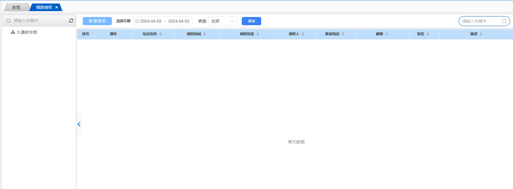Sort by the 邮箱 column
Image resolution: width=513 pixels, height=189 pixels.
click(387, 34)
